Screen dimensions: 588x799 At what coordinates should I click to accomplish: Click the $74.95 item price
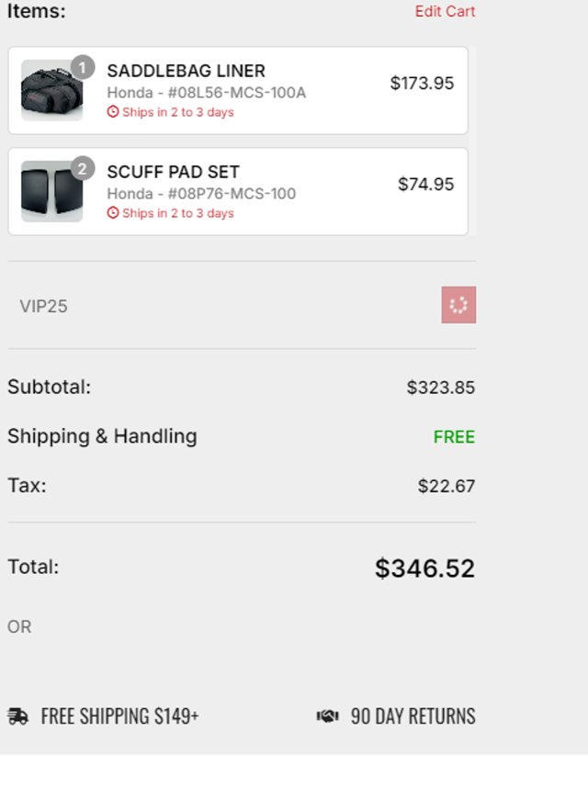pyautogui.click(x=425, y=185)
